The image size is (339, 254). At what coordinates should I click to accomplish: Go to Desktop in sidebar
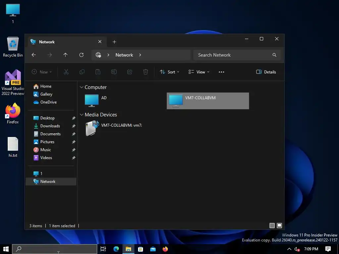point(51,118)
